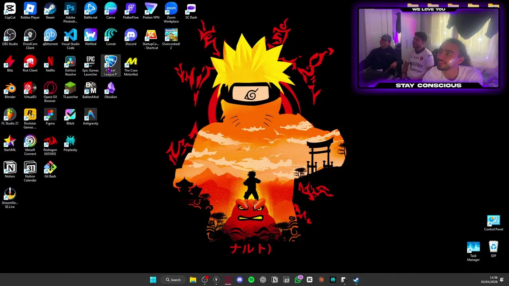Select the Blender desktop icon

[x=10, y=91]
